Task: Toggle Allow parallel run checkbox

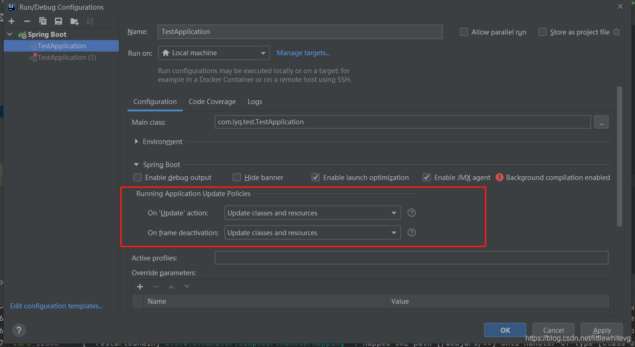Action: tap(464, 32)
